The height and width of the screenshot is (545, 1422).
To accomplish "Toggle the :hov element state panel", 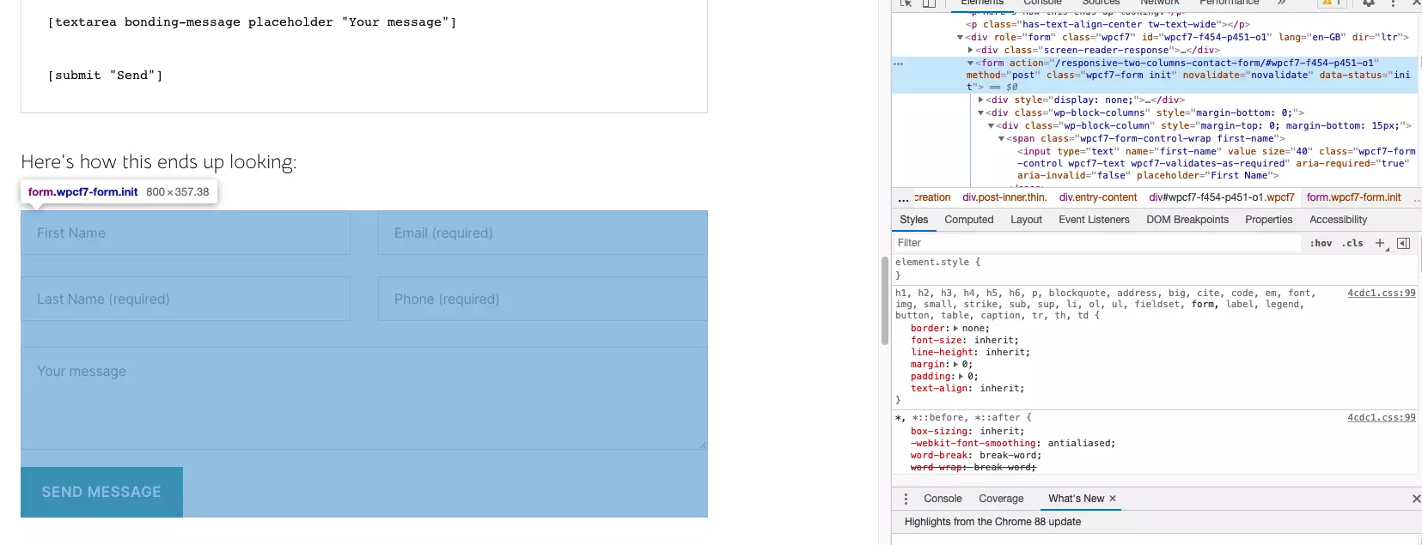I will [1321, 243].
